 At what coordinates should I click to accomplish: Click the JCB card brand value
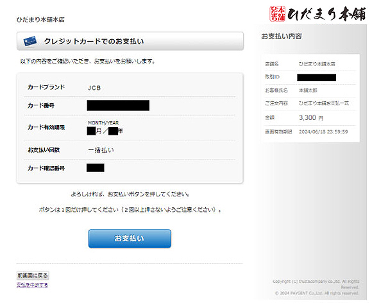94,88
